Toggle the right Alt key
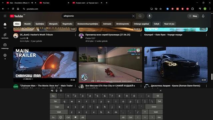This screenshot has width=213, height=120. pyautogui.click(x=123, y=117)
